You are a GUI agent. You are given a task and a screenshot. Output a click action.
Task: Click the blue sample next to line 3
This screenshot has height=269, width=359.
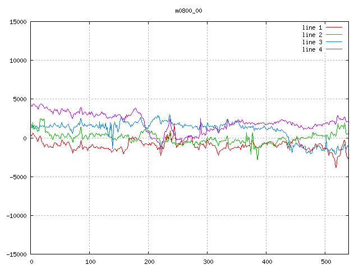point(334,42)
